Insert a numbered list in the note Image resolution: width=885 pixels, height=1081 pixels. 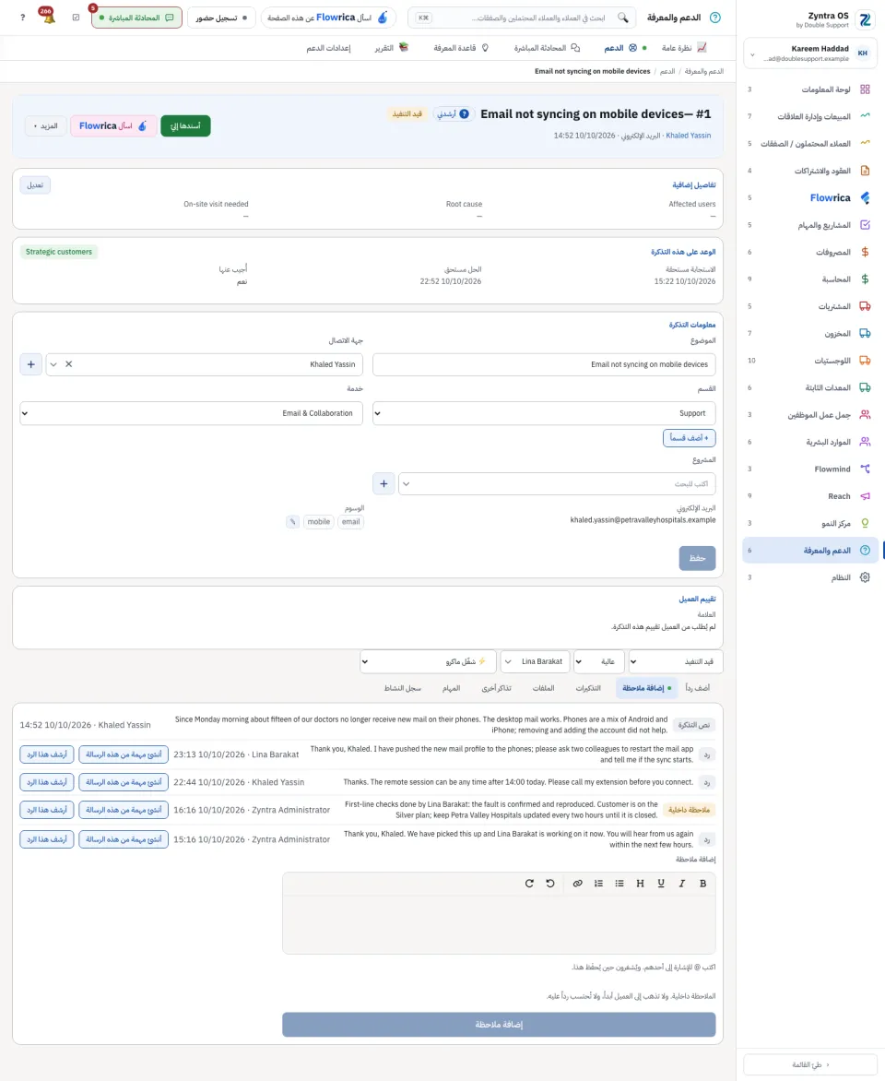(x=598, y=883)
